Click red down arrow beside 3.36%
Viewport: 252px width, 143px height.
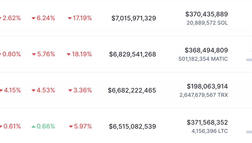click(x=70, y=90)
